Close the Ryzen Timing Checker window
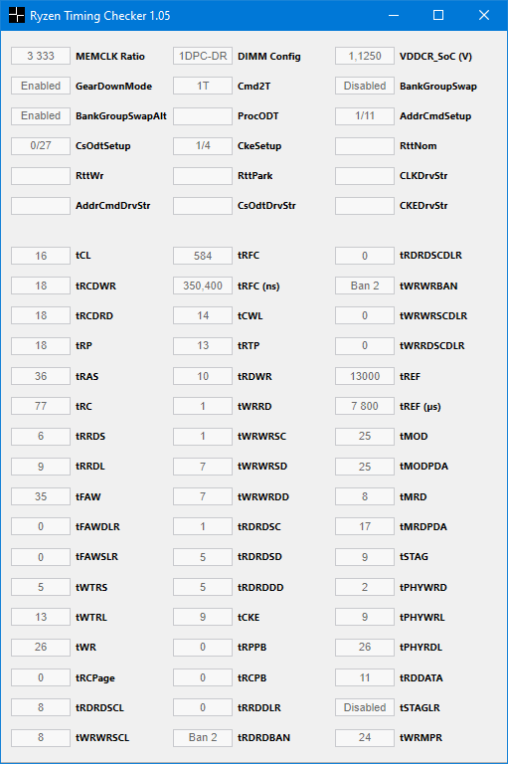Viewport: 508px width, 764px height. click(x=484, y=15)
